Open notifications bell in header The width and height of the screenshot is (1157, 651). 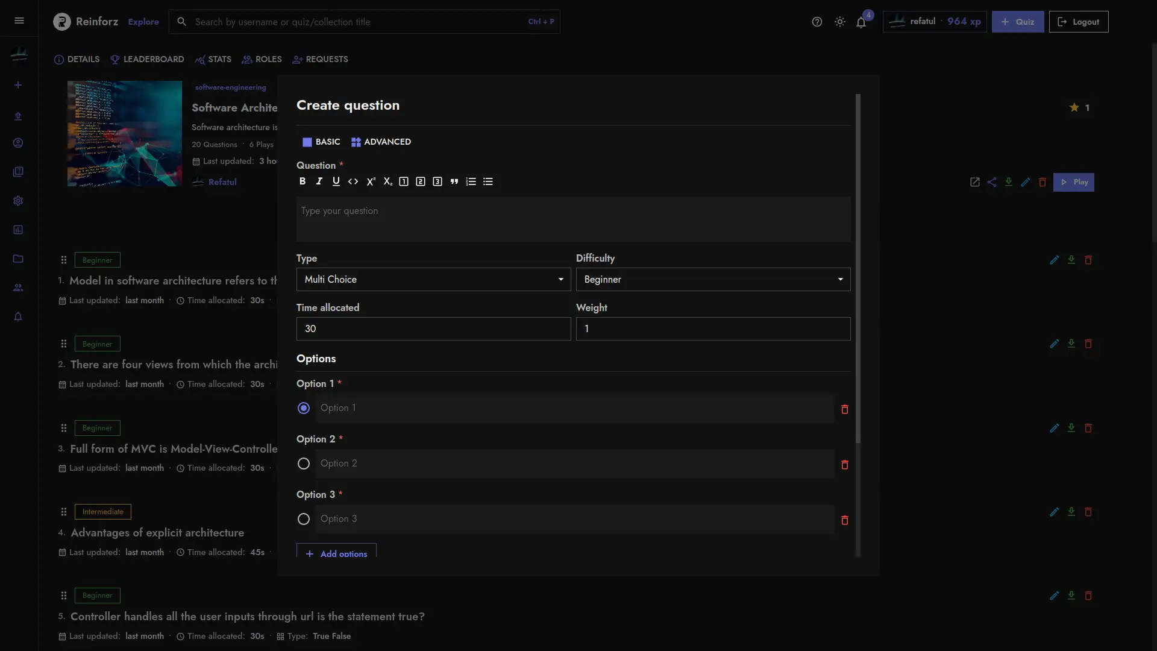coord(861,22)
